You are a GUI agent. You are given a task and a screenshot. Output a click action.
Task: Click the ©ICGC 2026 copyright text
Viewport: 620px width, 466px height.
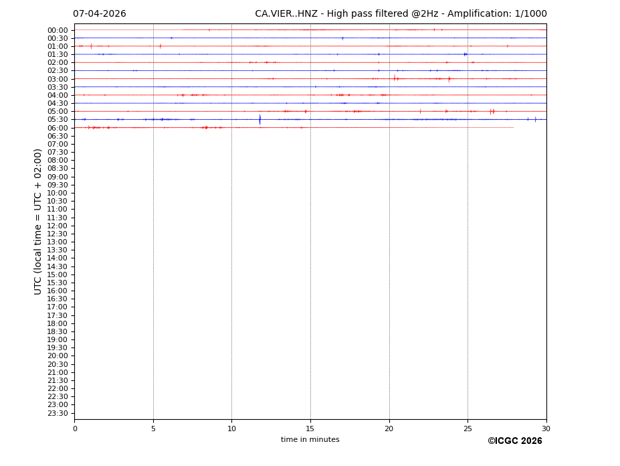514,441
